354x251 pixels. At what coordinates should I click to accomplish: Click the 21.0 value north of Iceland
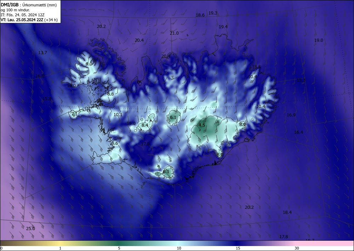174,33
